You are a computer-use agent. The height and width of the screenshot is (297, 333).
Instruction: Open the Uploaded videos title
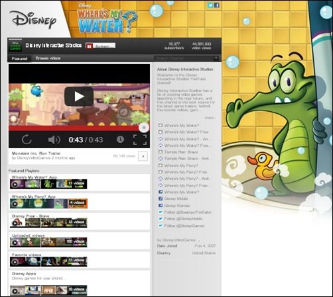(28, 235)
